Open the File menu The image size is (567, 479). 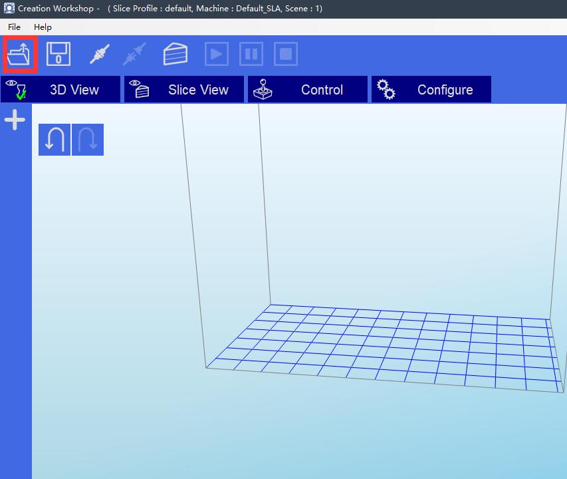point(14,27)
